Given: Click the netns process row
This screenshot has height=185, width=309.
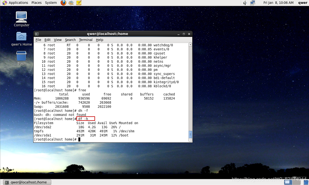Looking at the screenshot, I should (102, 61).
